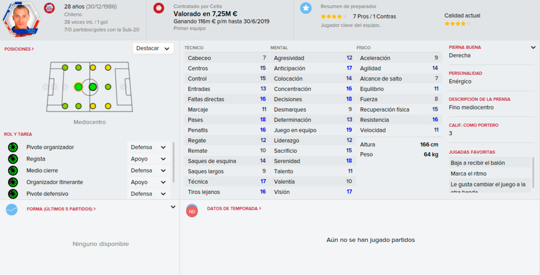The width and height of the screenshot is (540, 275).
Task: Click the Pivote organizador role suitability icon
Action: [13, 148]
